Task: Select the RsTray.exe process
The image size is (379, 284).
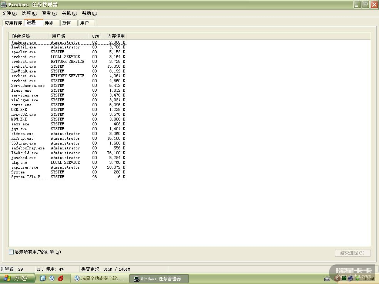Action: click(69, 138)
